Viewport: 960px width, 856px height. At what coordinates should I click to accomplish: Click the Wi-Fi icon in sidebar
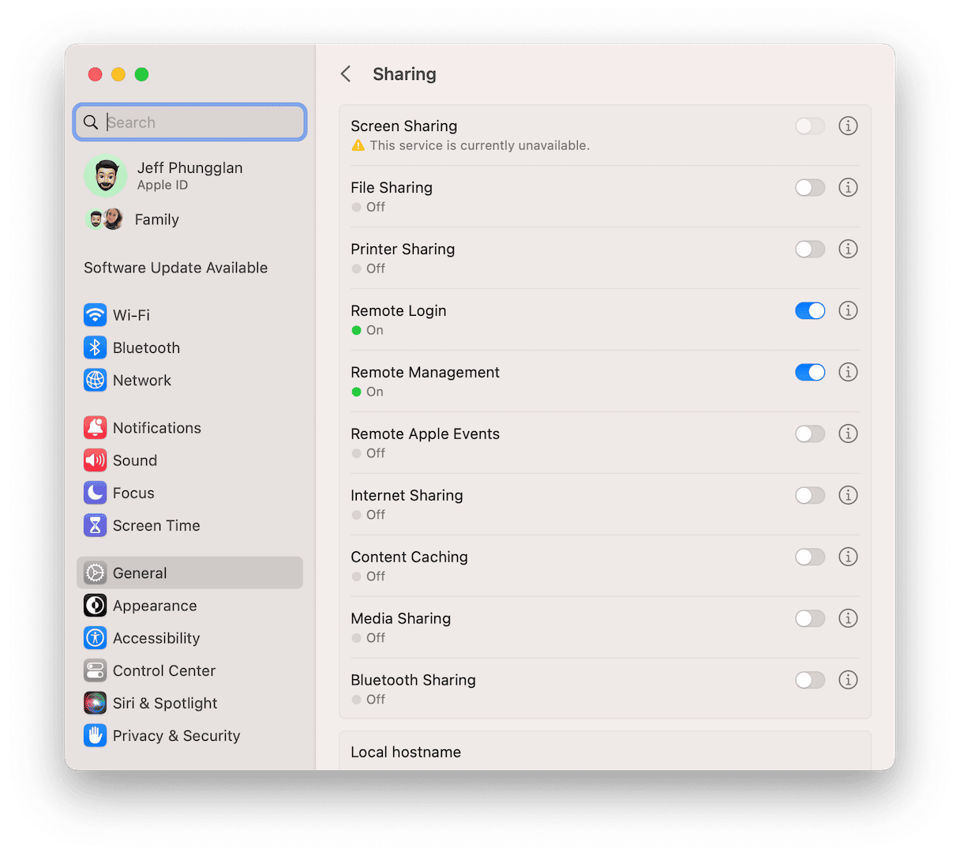95,315
